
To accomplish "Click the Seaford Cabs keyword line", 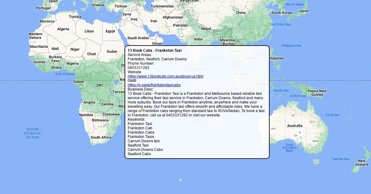I will click(139, 154).
